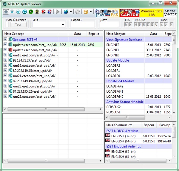Image resolution: width=179 pixels, height=171 pixels.
Task: Open the Имя combo box dropdown
Action: (63, 25)
